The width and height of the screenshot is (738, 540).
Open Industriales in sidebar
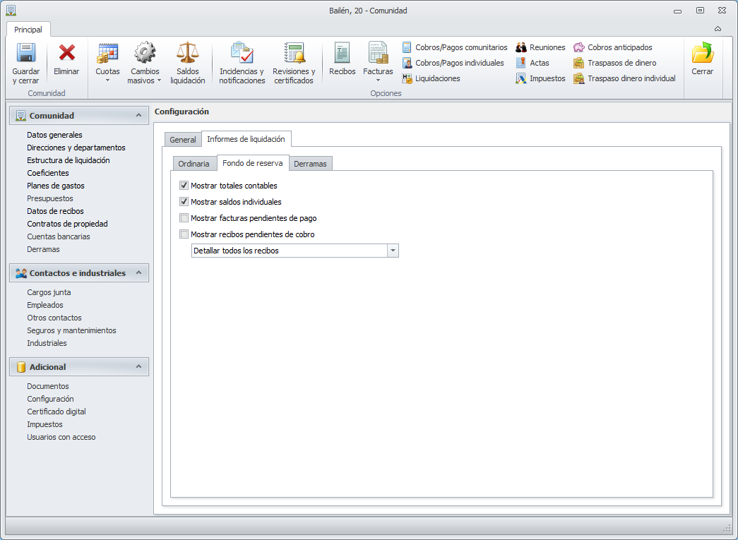click(x=47, y=343)
